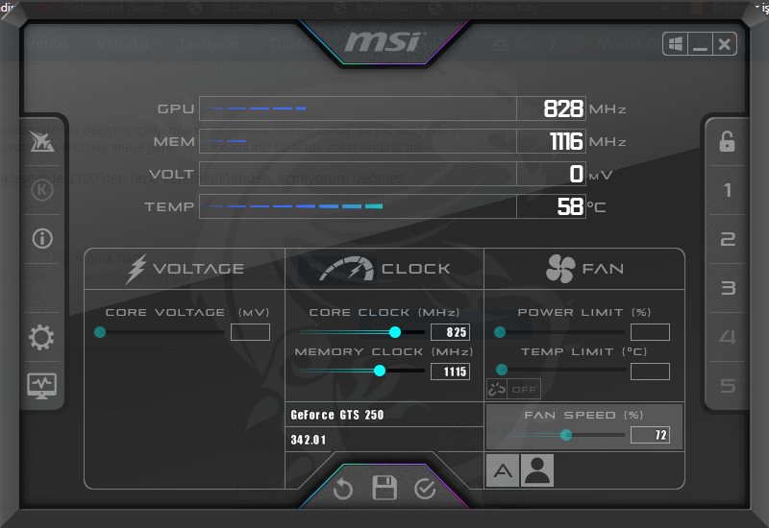
Task: Click the memory clock slider handle
Action: coord(379,371)
